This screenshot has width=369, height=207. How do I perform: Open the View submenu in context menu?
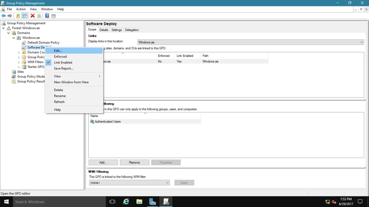[x=74, y=76]
